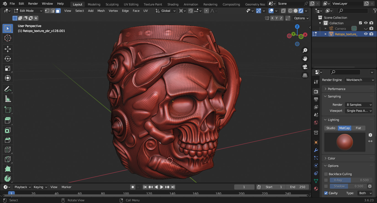Open the Tool properties tab
Screen dimensions: 377x203
316,82
